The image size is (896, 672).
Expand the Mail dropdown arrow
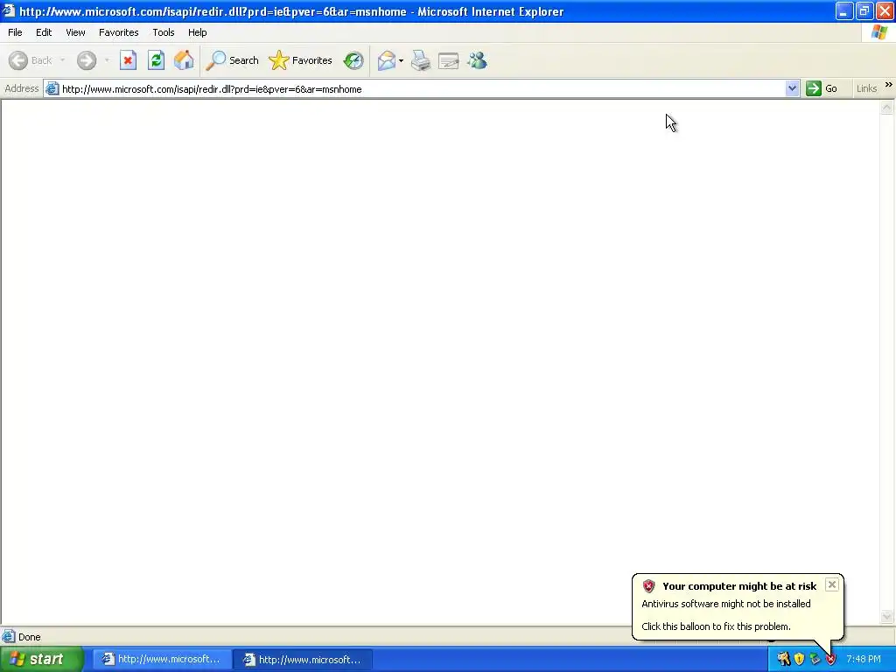click(x=401, y=60)
